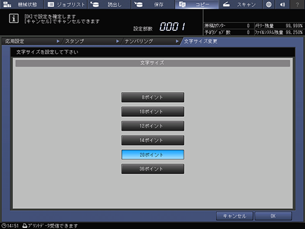
Task: Go back to ナンバリング in the breadcrumb
Action: pos(152,41)
